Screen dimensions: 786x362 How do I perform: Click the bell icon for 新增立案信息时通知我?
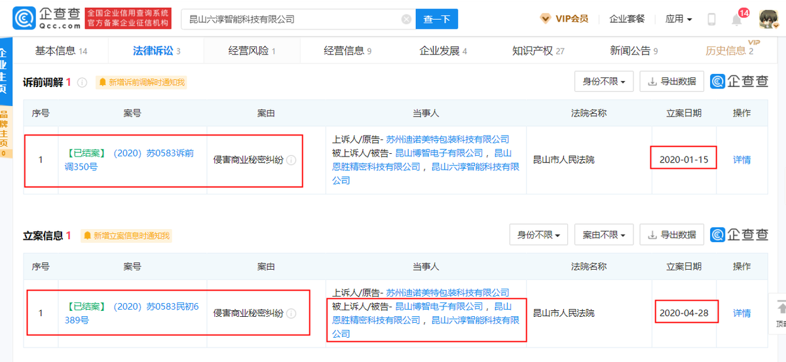click(x=87, y=236)
